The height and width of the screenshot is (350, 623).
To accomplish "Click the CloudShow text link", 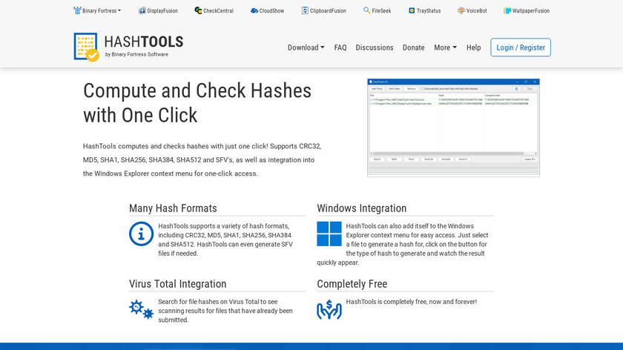I will coord(271,10).
